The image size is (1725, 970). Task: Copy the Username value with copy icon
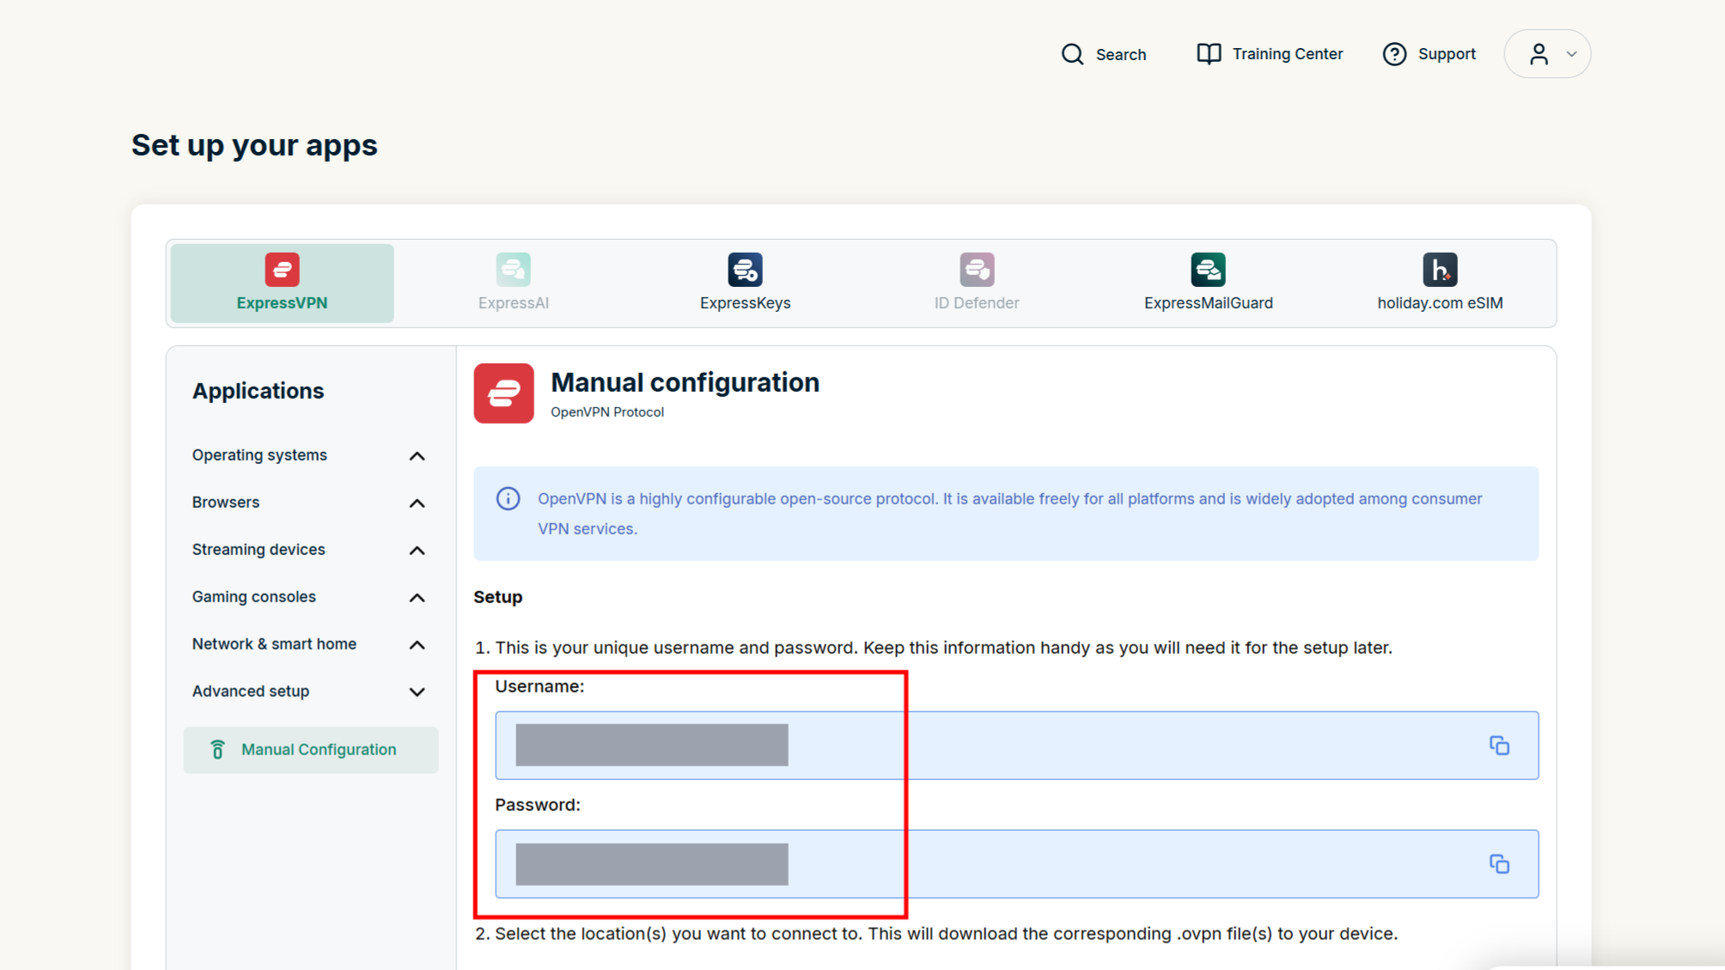coord(1499,746)
